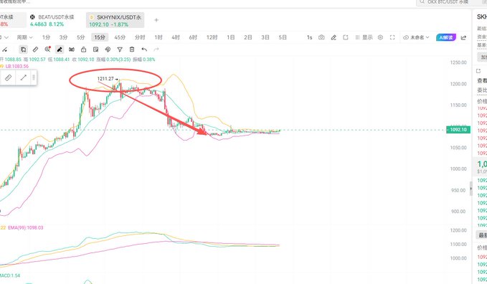Image resolution: width=487 pixels, height=284 pixels.
Task: Open the filter funnel icon
Action: (x=120, y=49)
